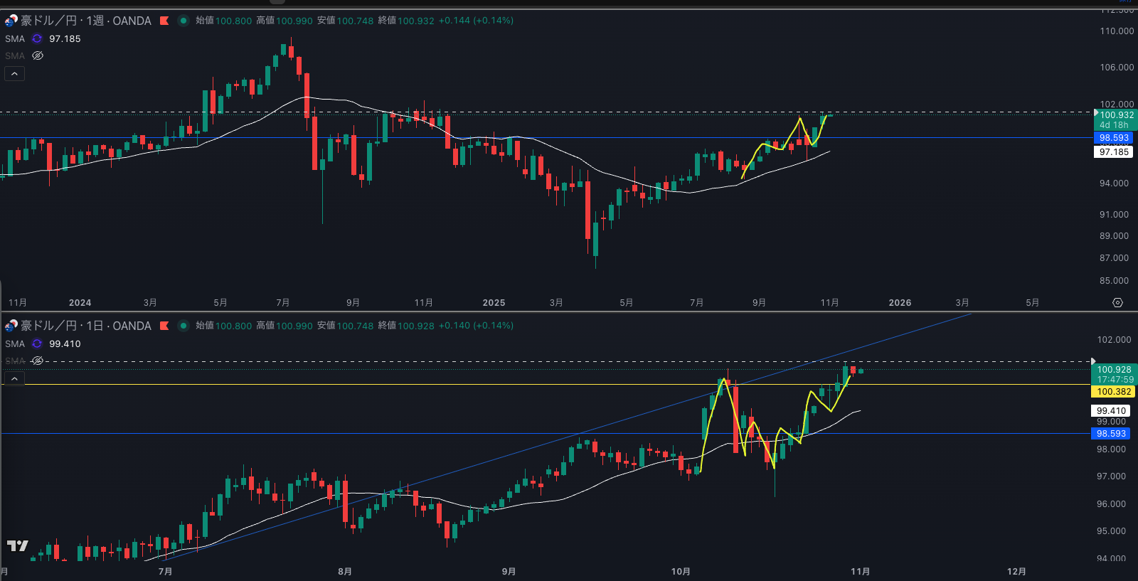Screen dimensions: 1138x581
Task: Open symbol search from 豪ドル/円 1週 title
Action: point(85,21)
